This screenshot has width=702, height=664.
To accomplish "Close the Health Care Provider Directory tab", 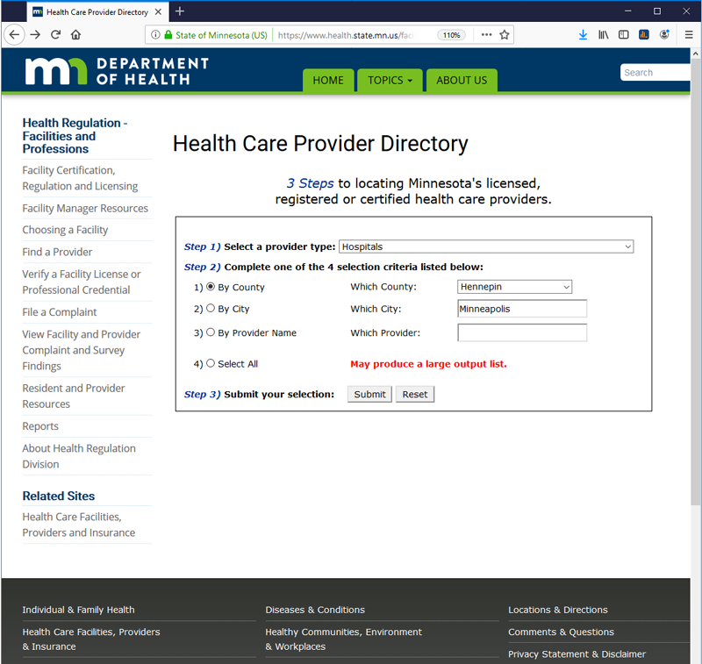I will click(x=158, y=12).
